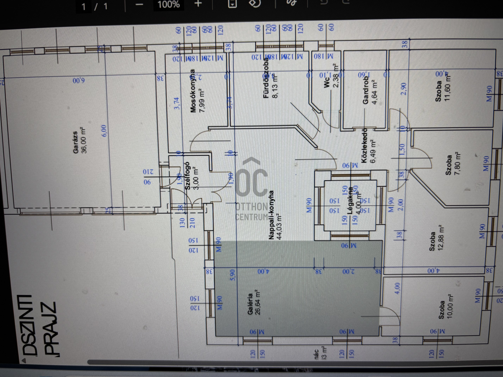Click the redo arrow icon

tap(346, 2)
